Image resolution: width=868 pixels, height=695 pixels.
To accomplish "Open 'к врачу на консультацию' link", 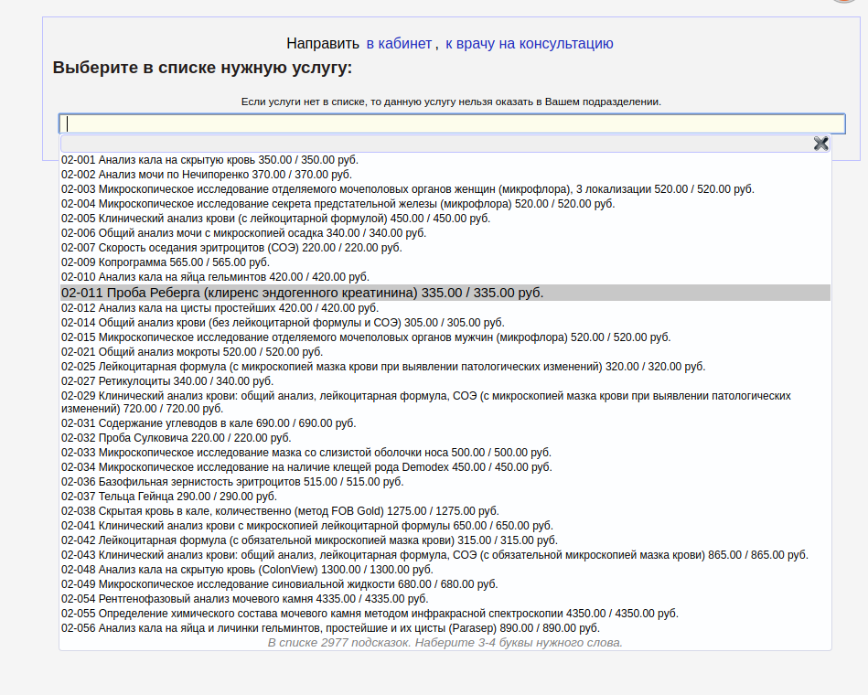I will [x=529, y=43].
